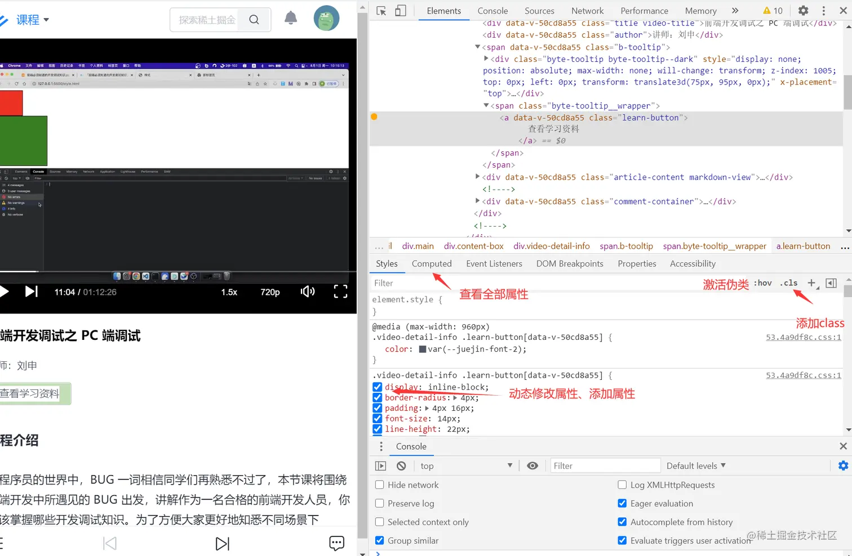Expand the byte-tooltip--dark div node
852x556 pixels.
[486, 59]
